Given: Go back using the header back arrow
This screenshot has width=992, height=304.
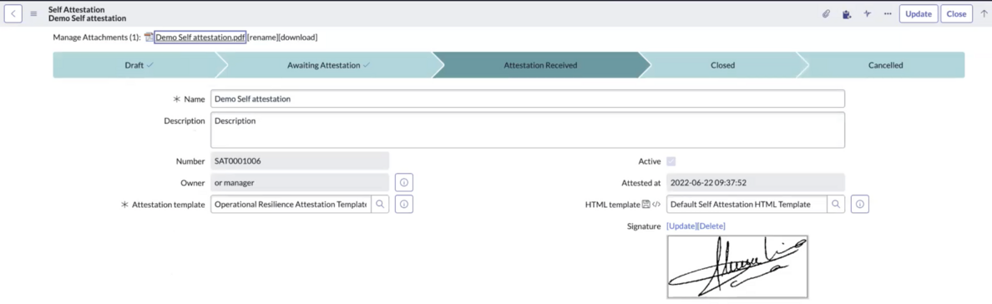Looking at the screenshot, I should [x=13, y=13].
